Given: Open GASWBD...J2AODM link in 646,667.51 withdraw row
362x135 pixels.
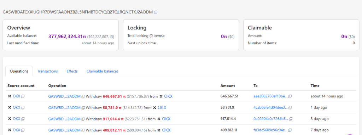Looking at the screenshot, I should [x=64, y=96].
